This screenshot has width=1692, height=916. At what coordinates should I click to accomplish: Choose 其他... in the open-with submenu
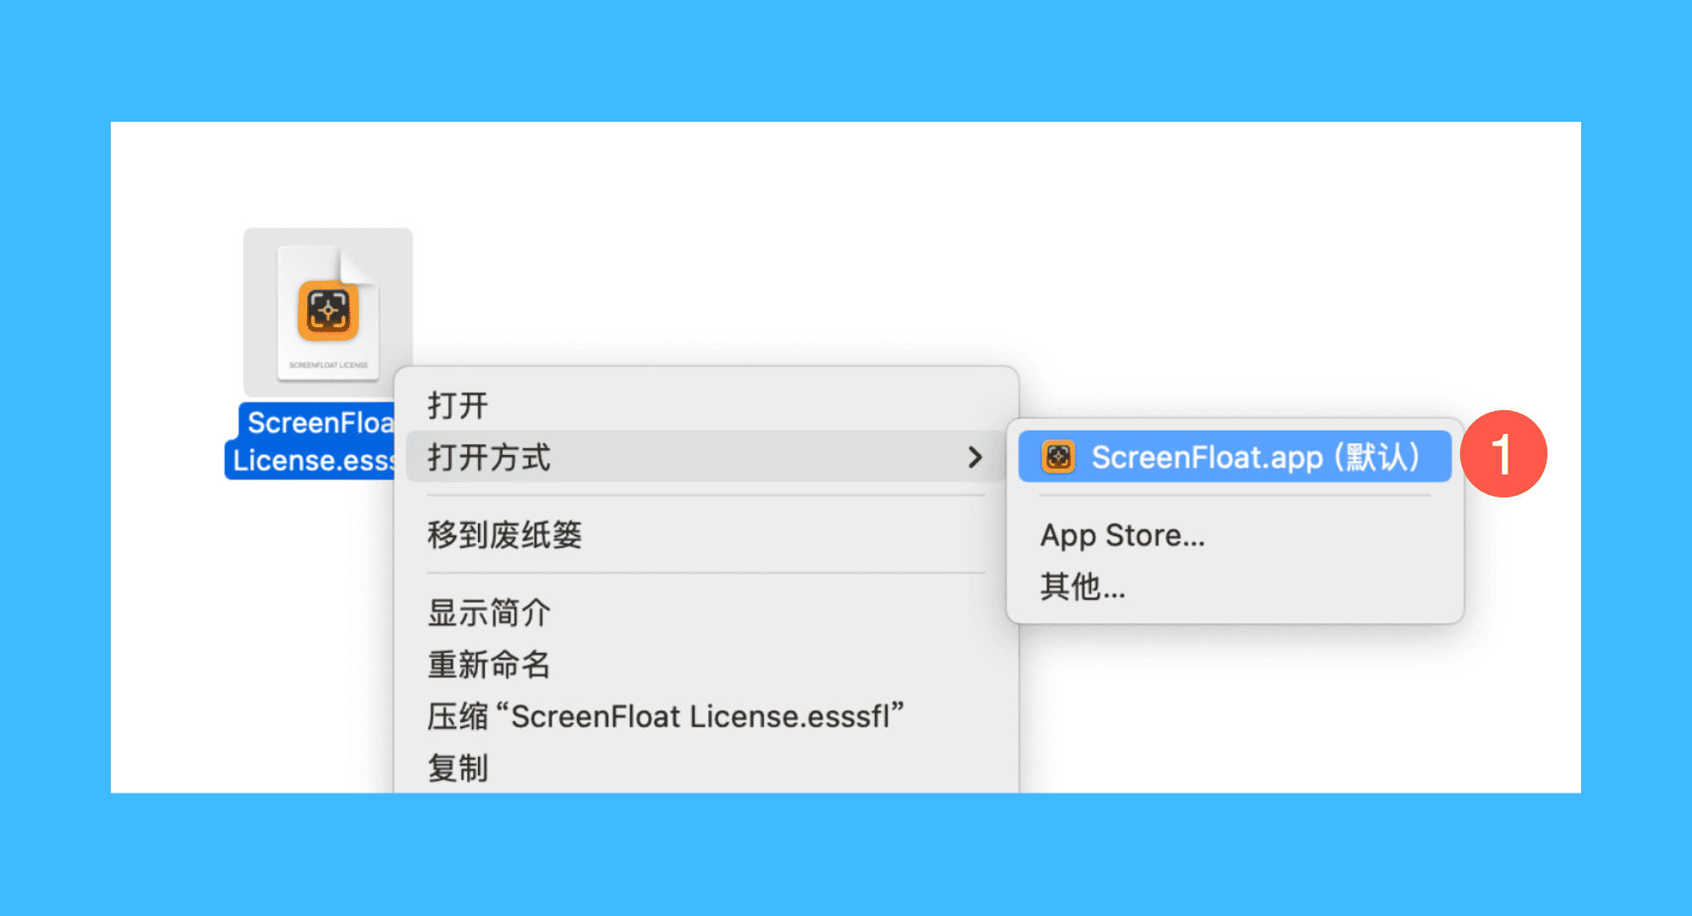pyautogui.click(x=1234, y=586)
